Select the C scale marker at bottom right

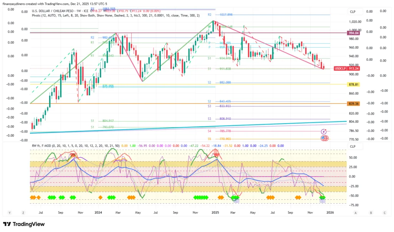click(384, 212)
